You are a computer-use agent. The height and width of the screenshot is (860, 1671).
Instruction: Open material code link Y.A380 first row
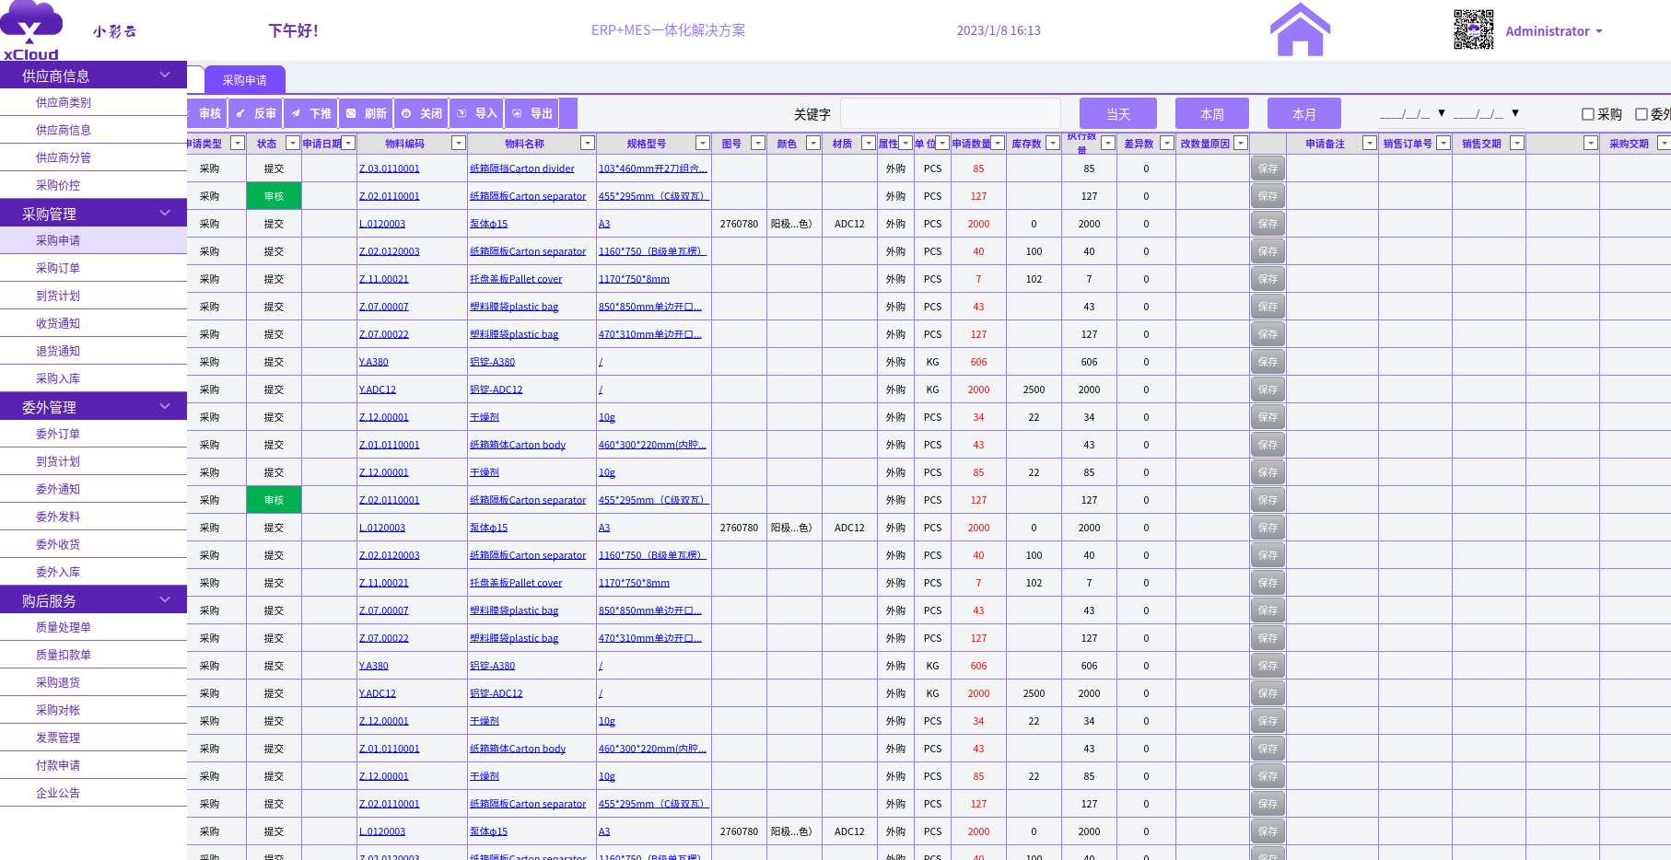pos(374,362)
